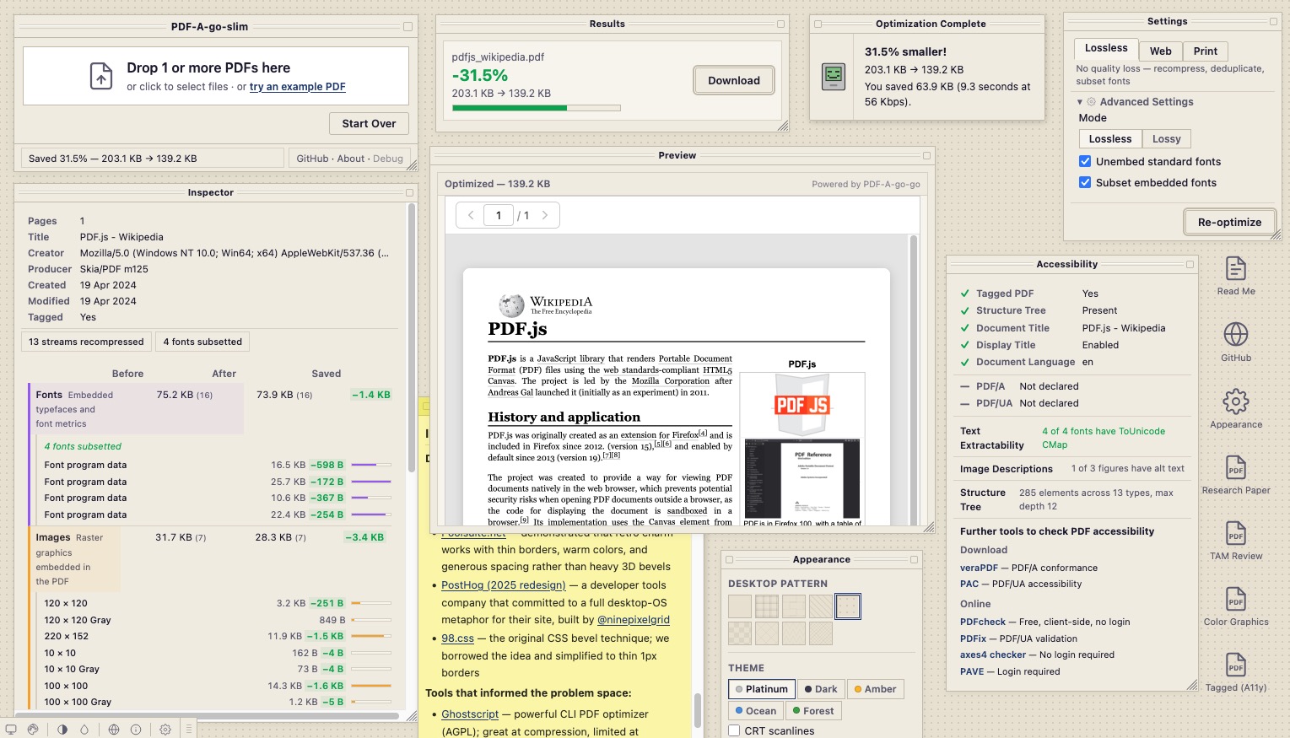Click the 13 streams recompressed badge
The image size is (1290, 738).
[86, 342]
